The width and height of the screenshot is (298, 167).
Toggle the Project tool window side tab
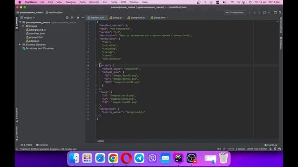coord(17,23)
